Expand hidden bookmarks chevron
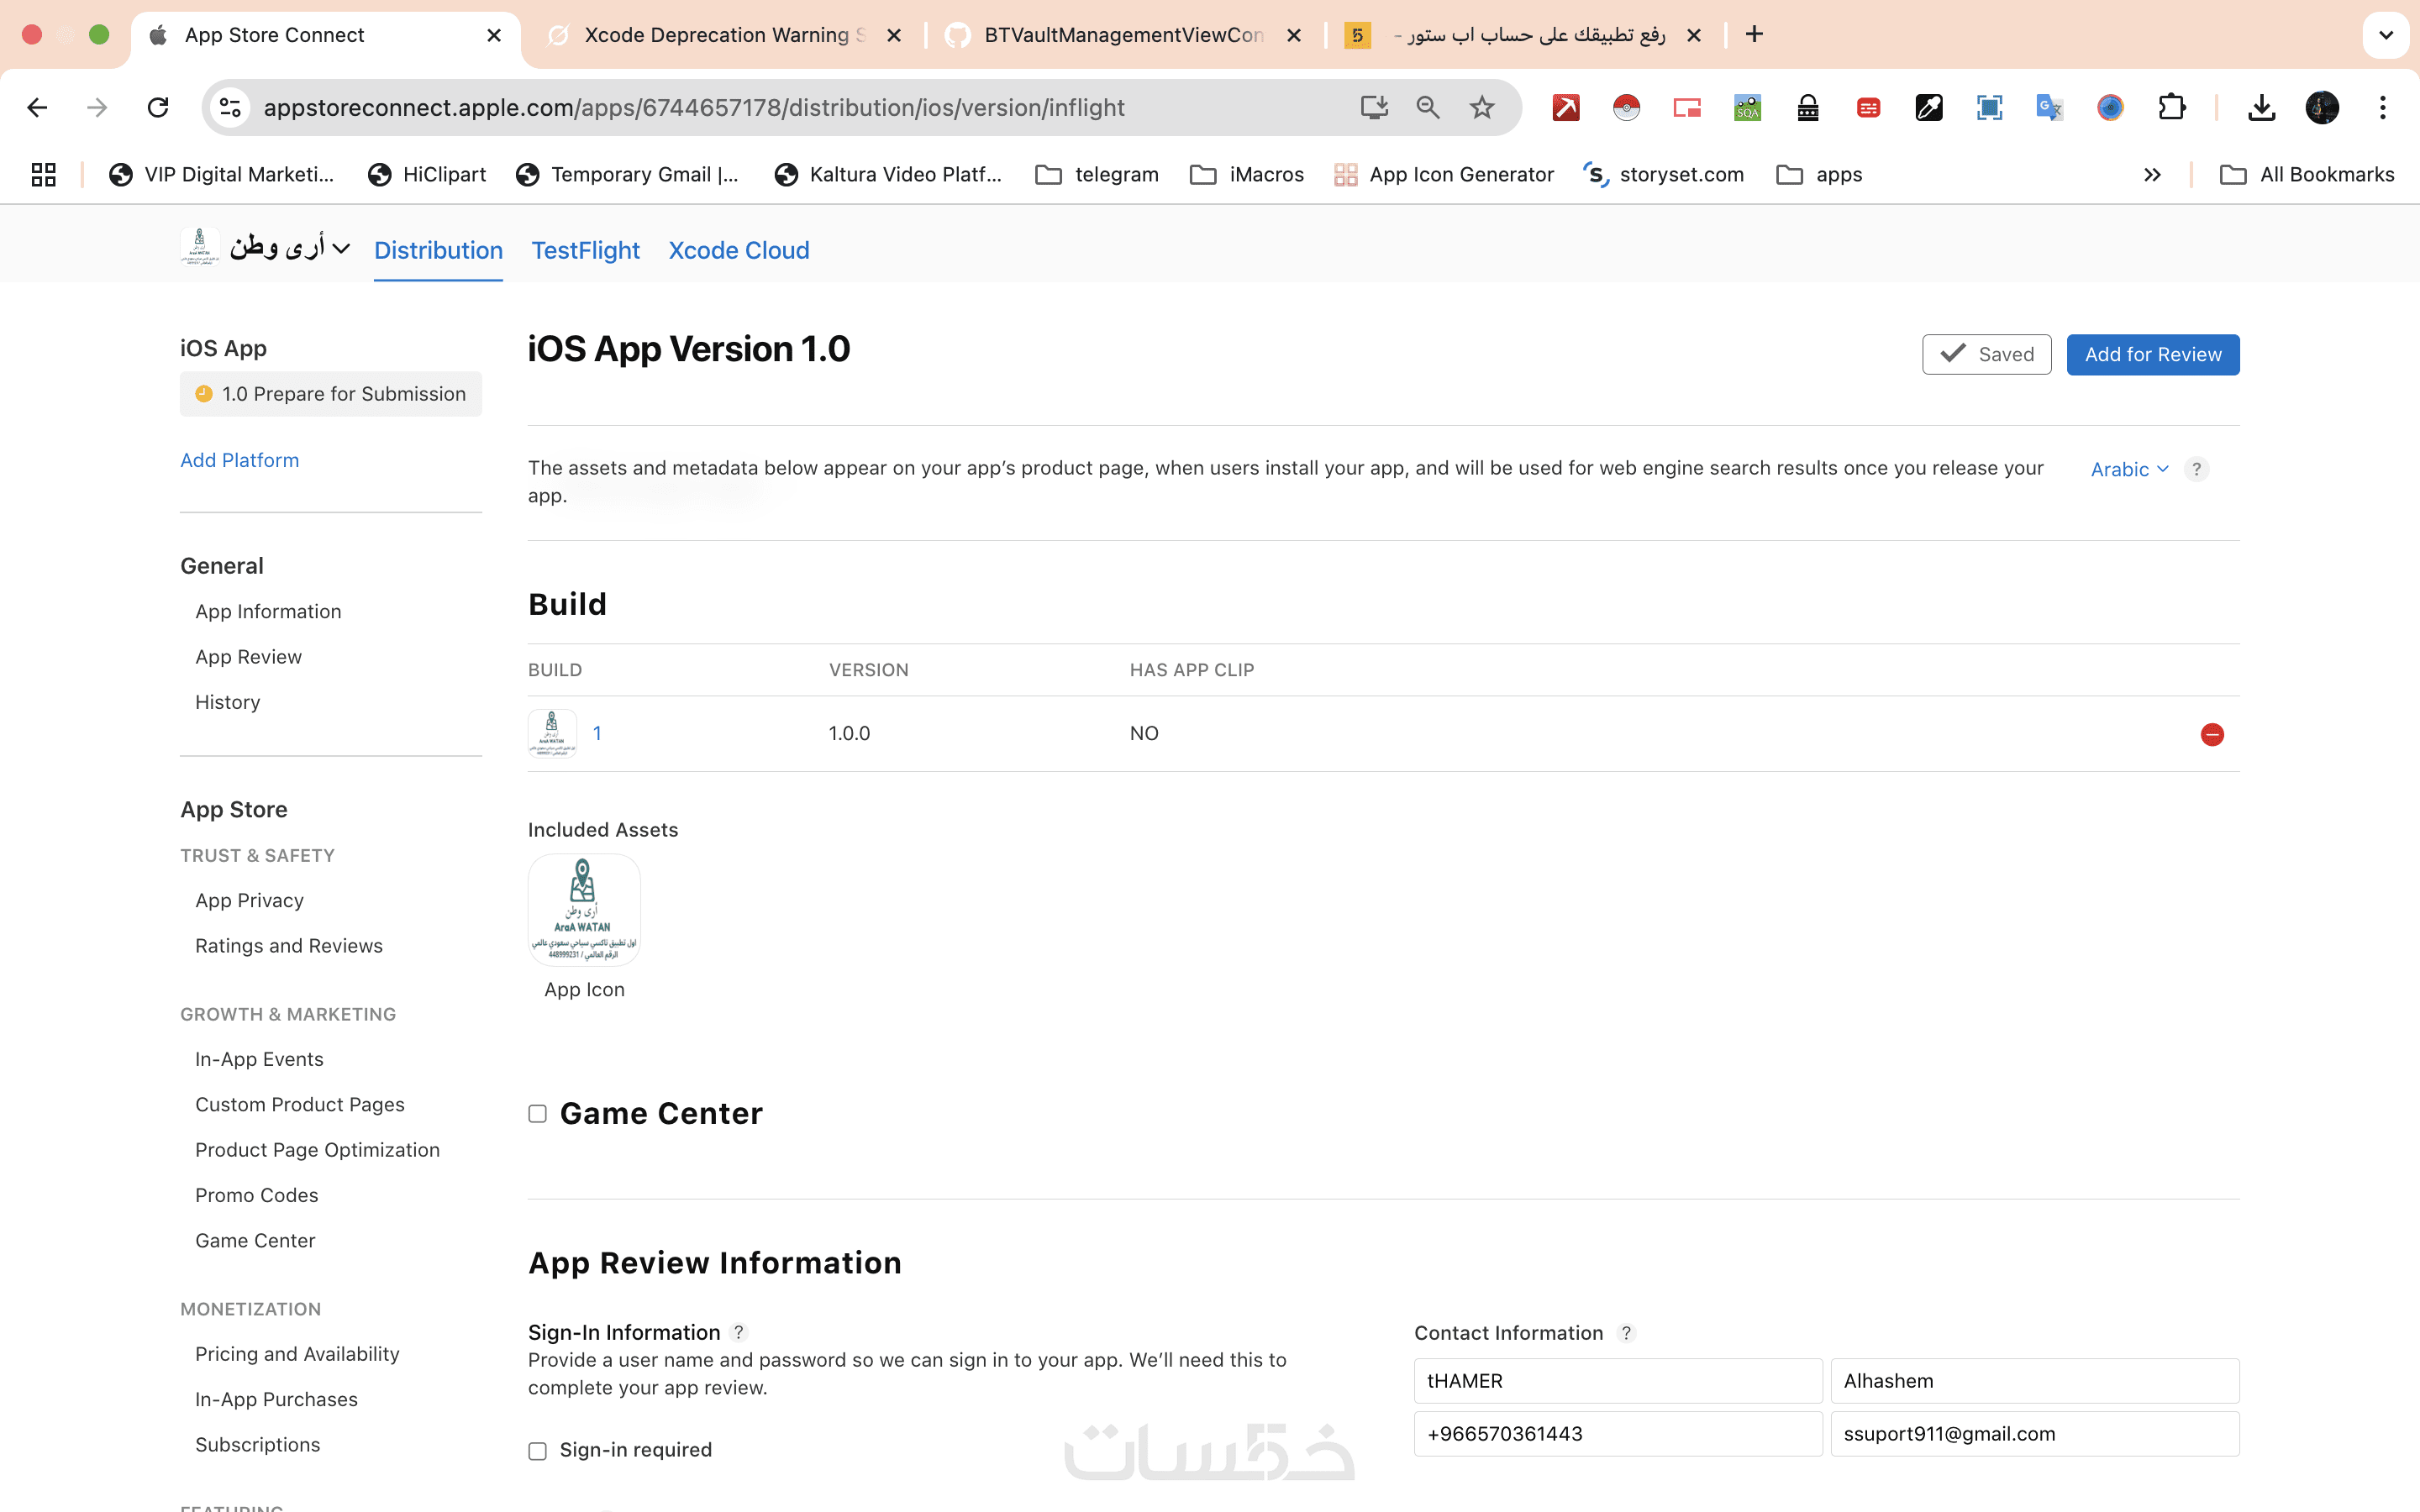 pyautogui.click(x=2152, y=175)
